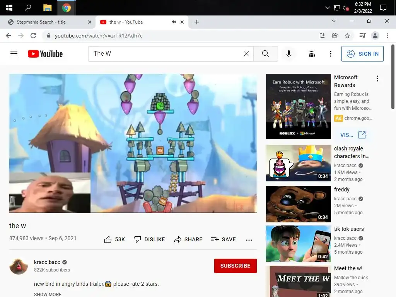The image size is (396, 297).
Task: Open more actions ellipsis under the video
Action: tap(249, 240)
